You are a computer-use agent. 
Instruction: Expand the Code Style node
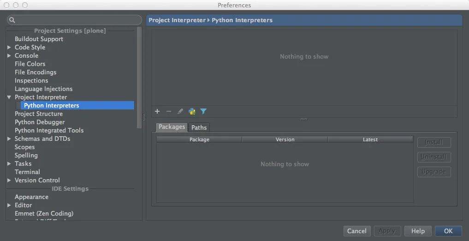click(x=9, y=47)
